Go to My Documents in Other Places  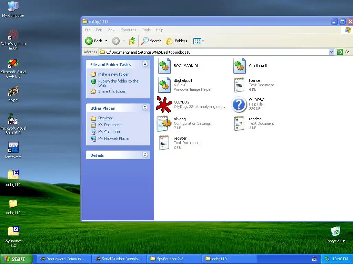(110, 125)
